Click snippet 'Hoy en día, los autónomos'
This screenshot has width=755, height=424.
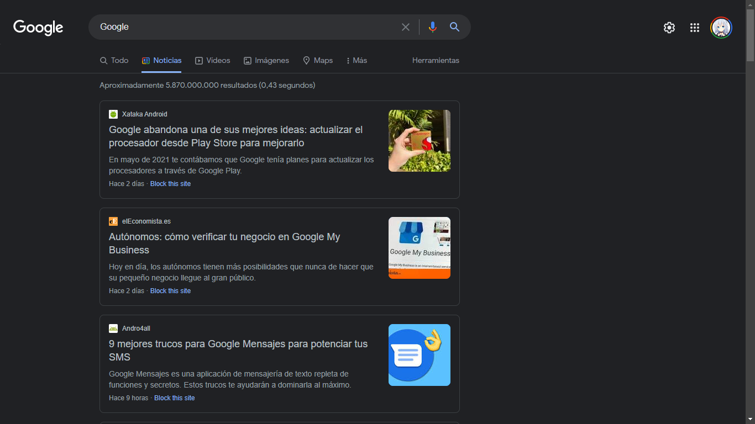(241, 272)
